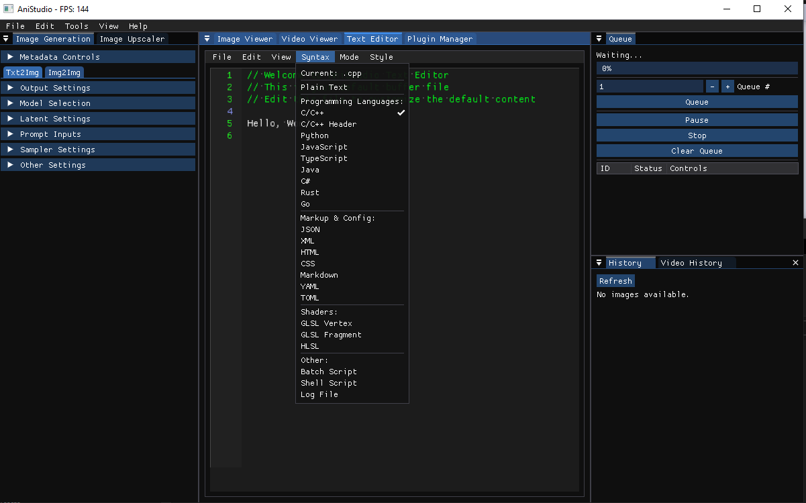The image size is (806, 503).
Task: Open the main Help menu
Action: (x=138, y=26)
